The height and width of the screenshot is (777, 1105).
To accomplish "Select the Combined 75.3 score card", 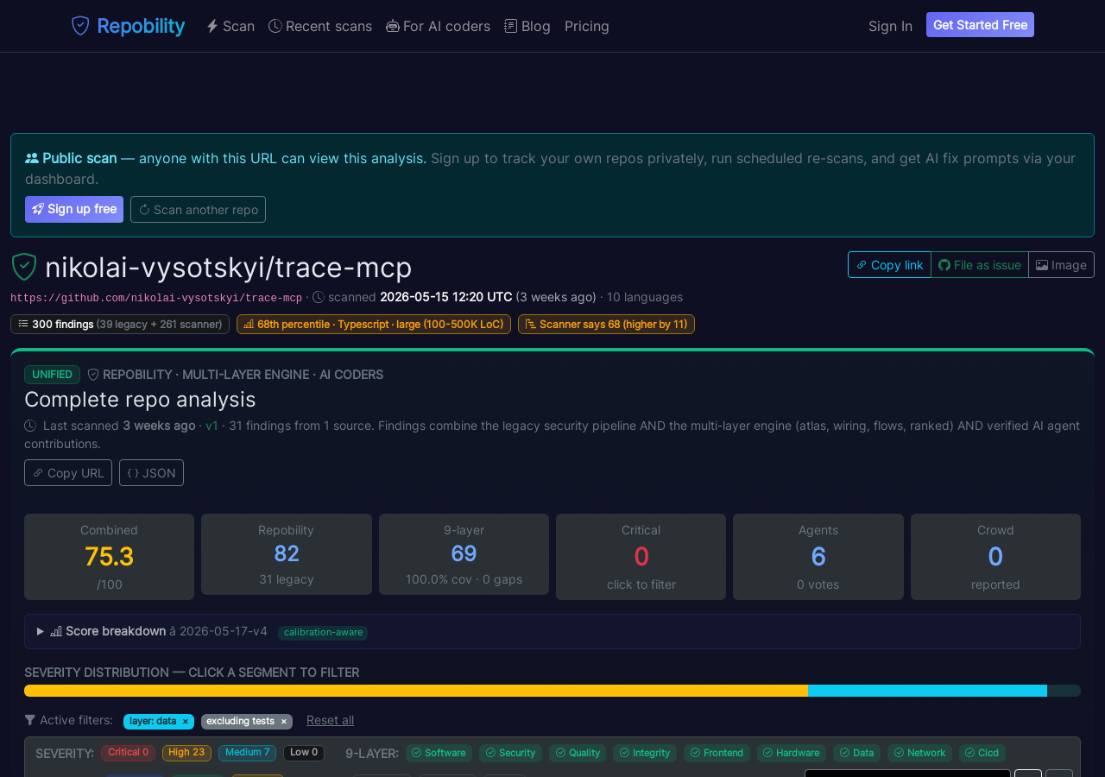I will coord(109,557).
